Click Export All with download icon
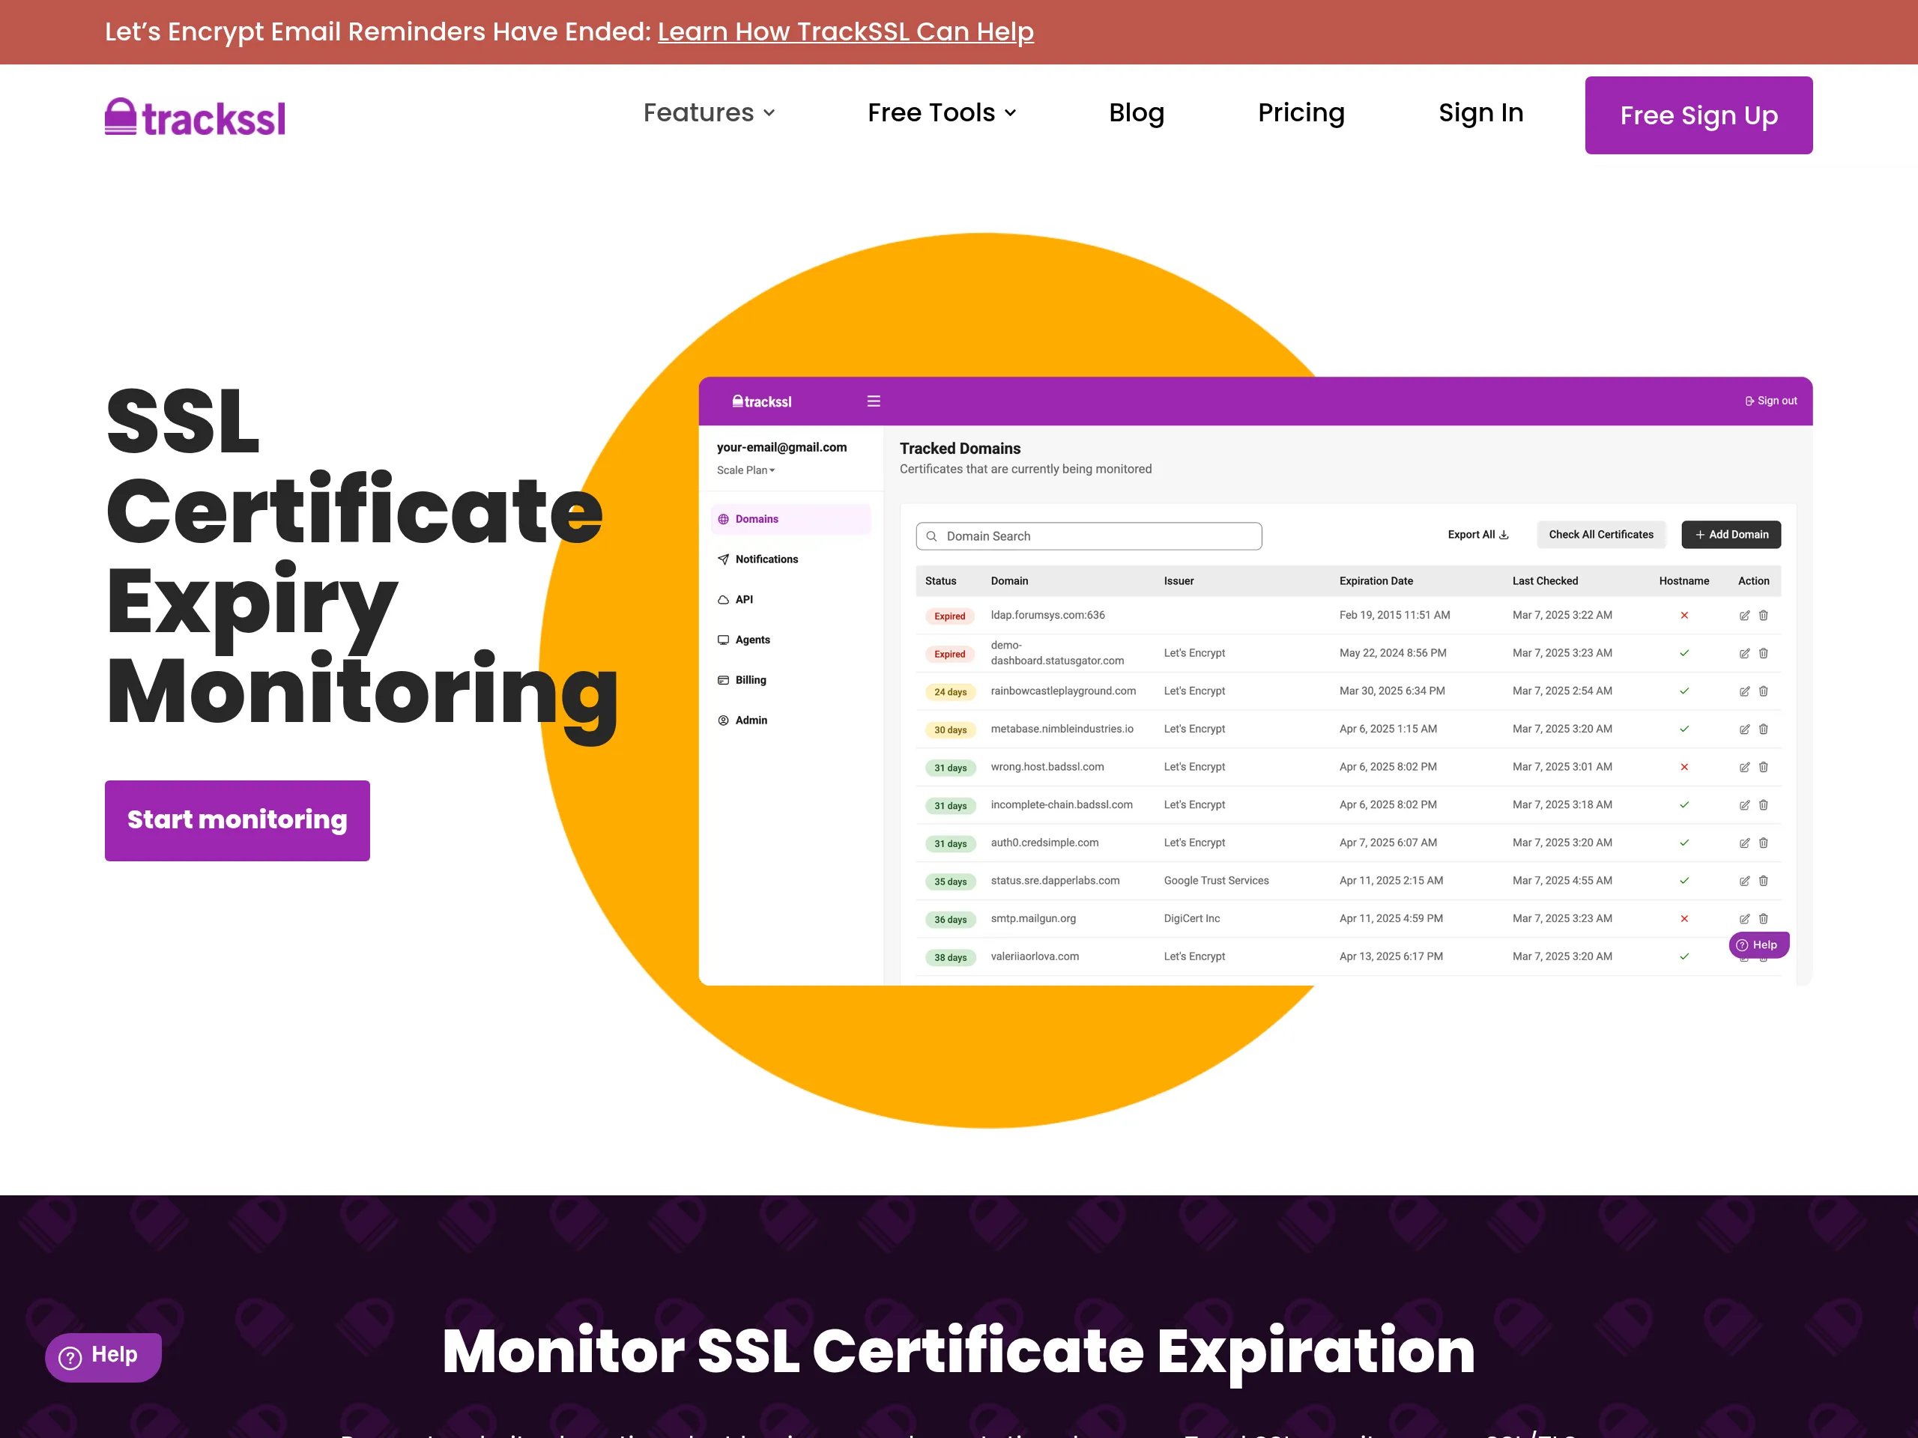The width and height of the screenshot is (1918, 1438). (1477, 535)
